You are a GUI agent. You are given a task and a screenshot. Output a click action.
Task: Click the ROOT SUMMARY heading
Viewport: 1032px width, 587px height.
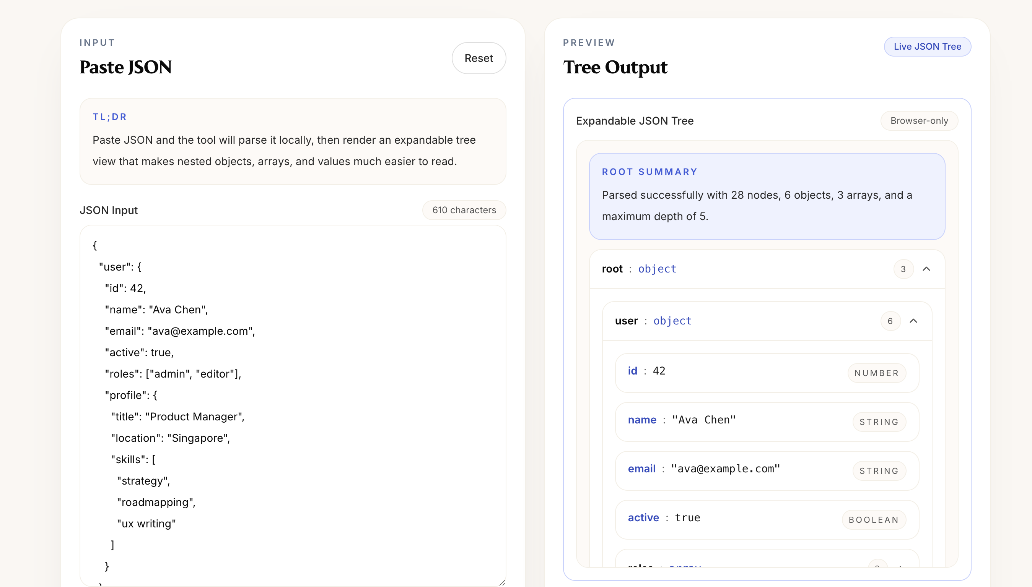tap(649, 172)
